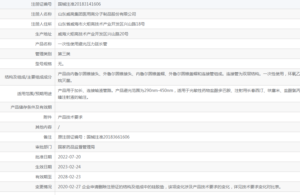
Task: Select registration number 国械注准20183141606
Action: click(x=79, y=4)
